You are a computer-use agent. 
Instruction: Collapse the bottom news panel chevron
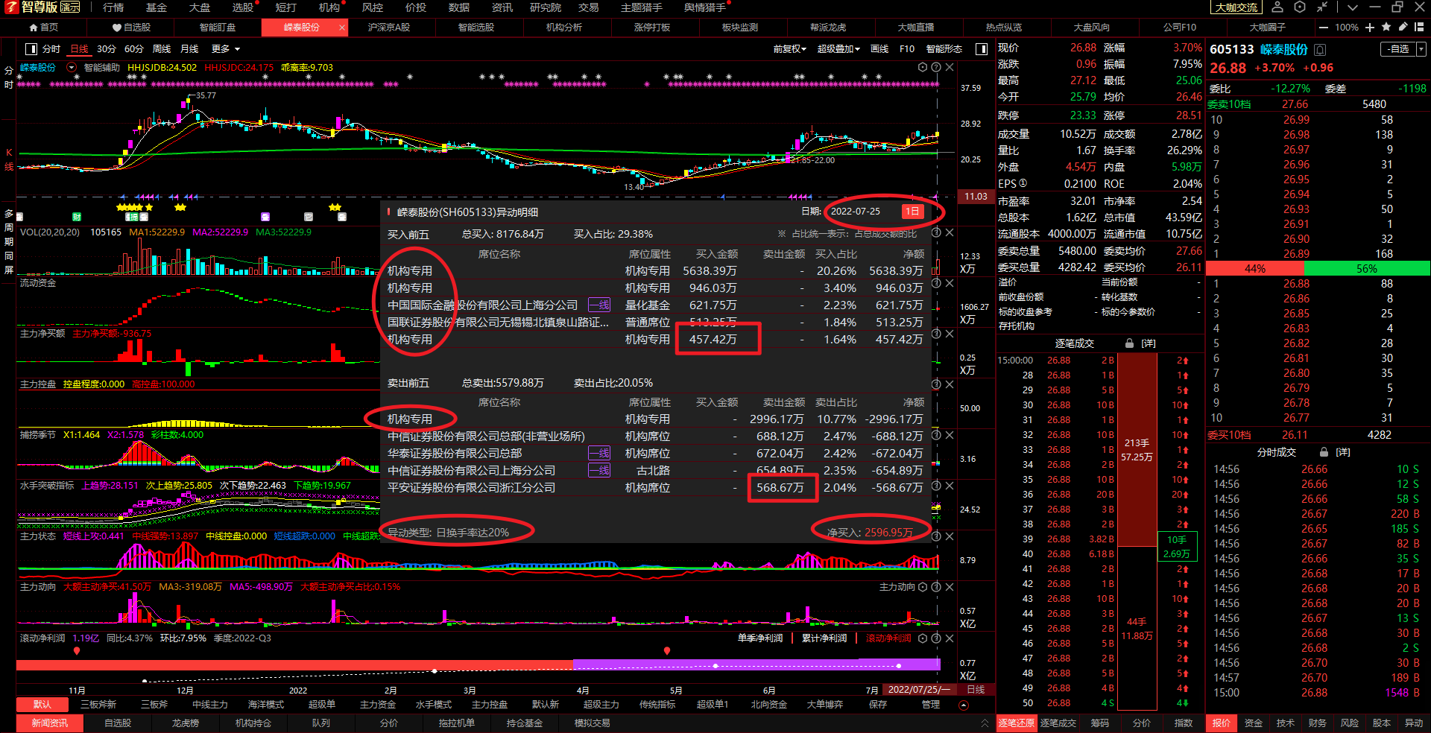985,723
